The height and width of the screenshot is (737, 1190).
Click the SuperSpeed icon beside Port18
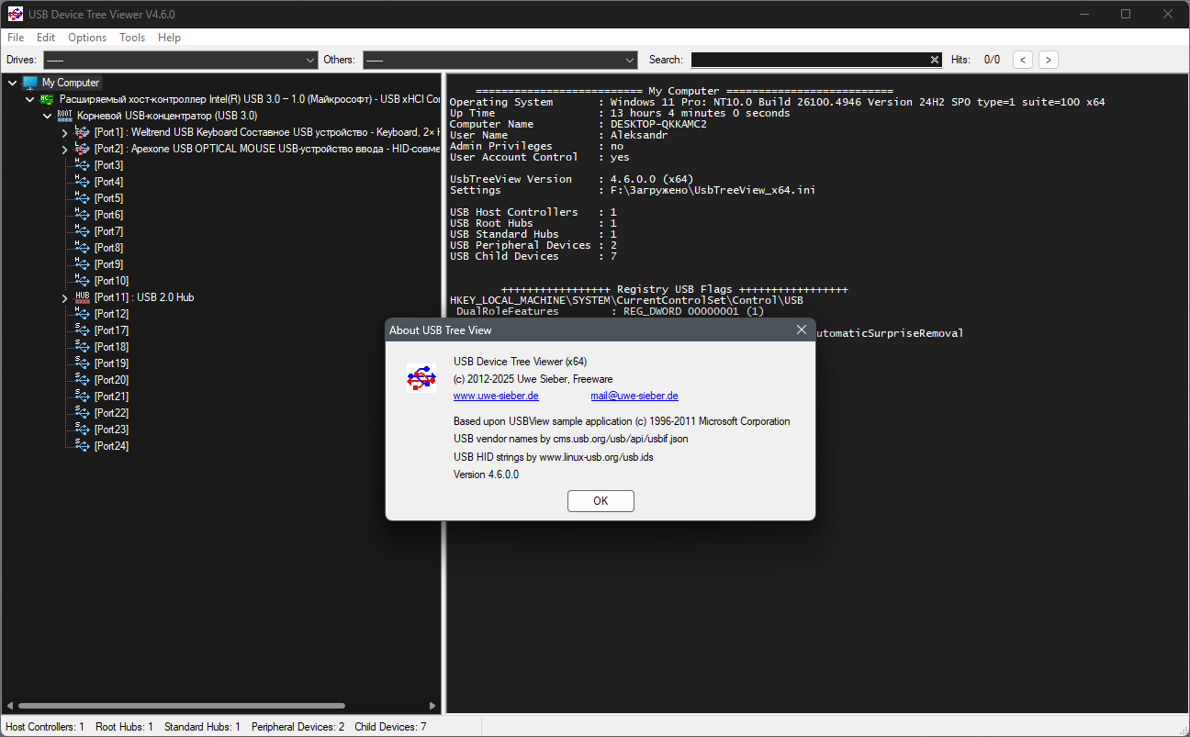(82, 347)
